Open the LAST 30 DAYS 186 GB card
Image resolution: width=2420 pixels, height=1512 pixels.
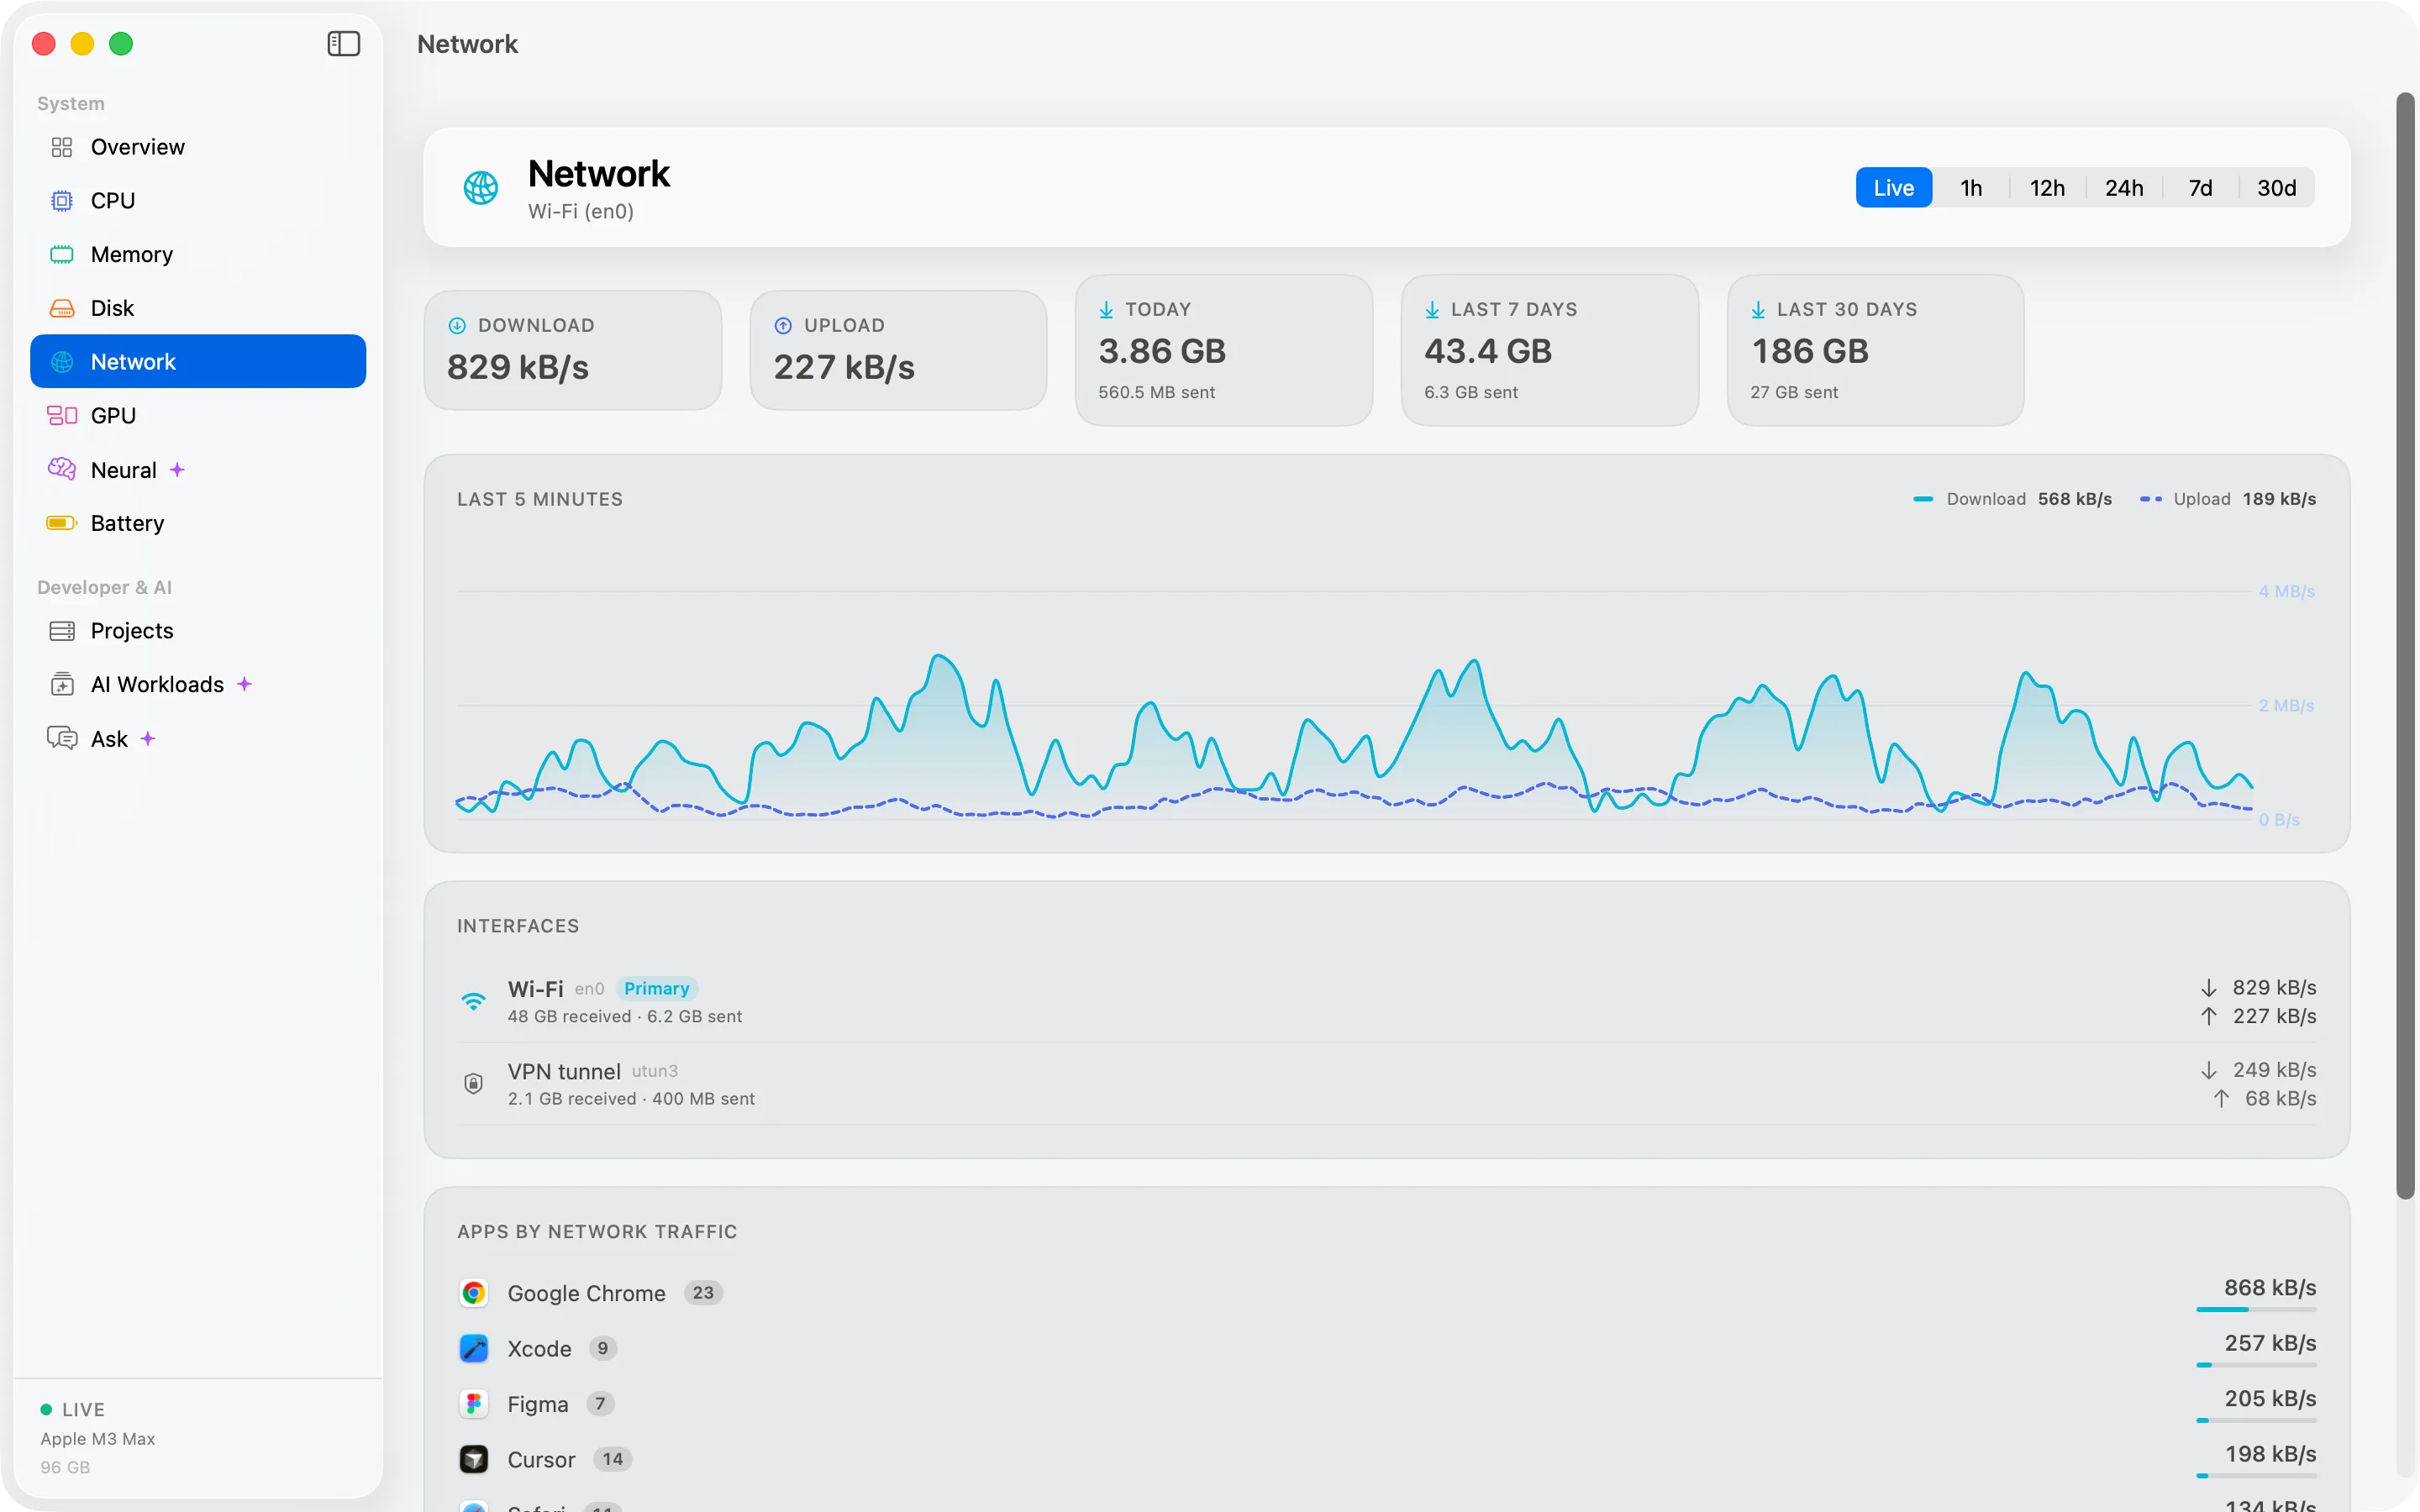pyautogui.click(x=1876, y=350)
